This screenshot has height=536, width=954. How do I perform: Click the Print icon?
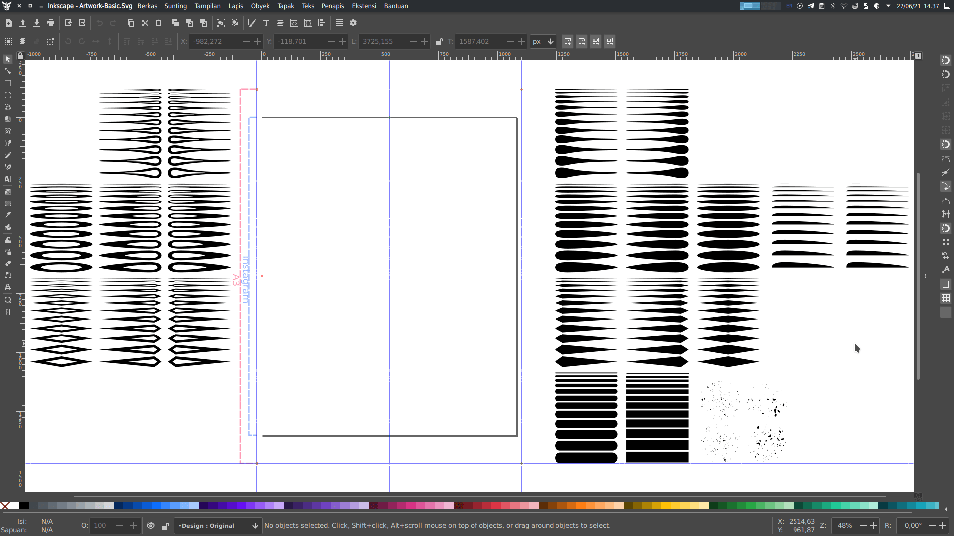(x=51, y=23)
